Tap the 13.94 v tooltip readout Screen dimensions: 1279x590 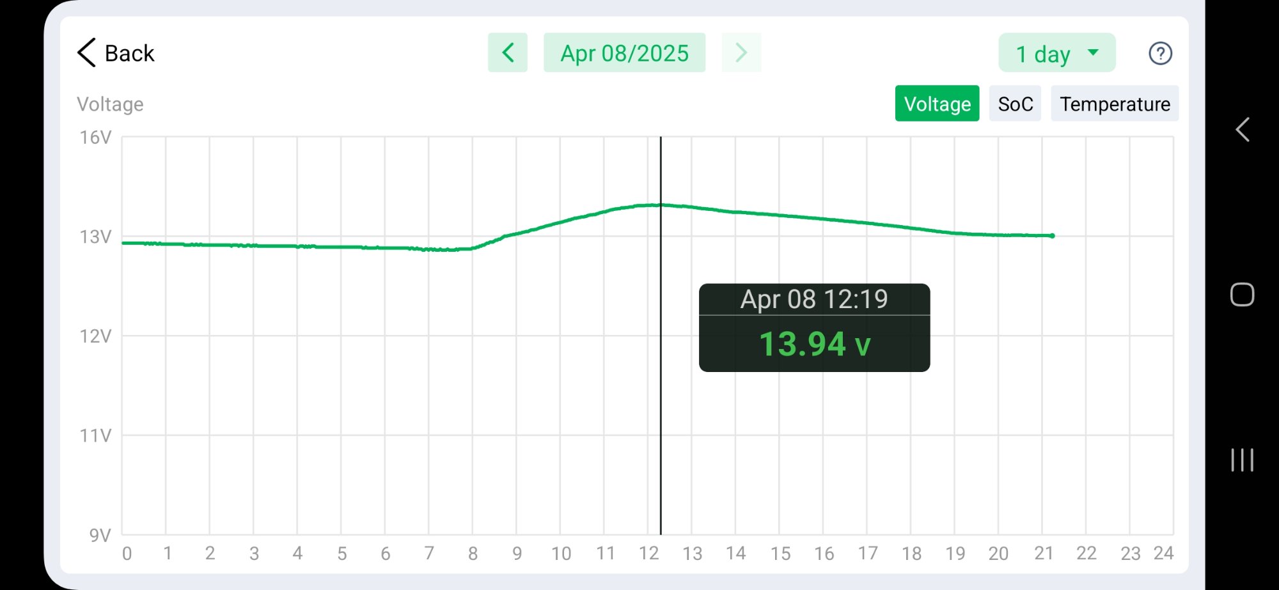click(814, 344)
